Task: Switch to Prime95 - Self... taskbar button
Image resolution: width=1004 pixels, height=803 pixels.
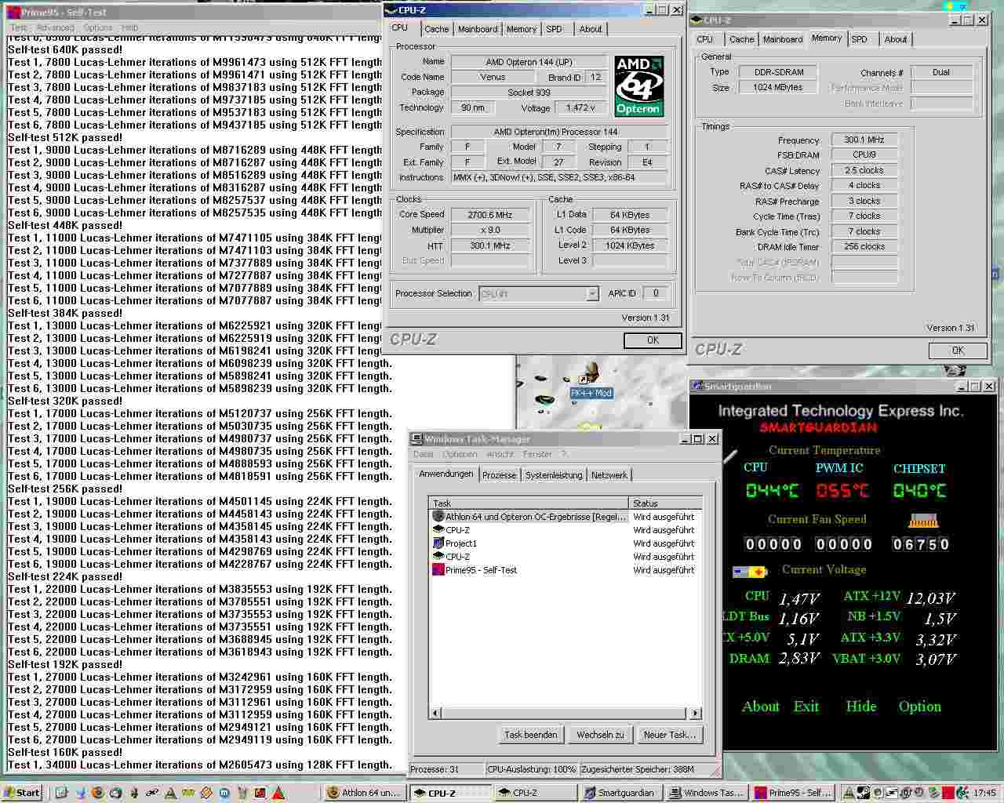Action: click(x=794, y=793)
